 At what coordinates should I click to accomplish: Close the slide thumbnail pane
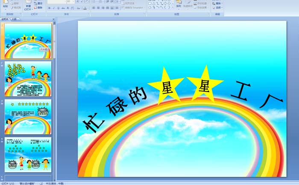pos(54,19)
